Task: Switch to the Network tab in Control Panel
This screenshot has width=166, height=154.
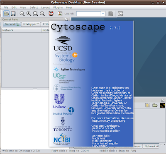Action: (12, 24)
